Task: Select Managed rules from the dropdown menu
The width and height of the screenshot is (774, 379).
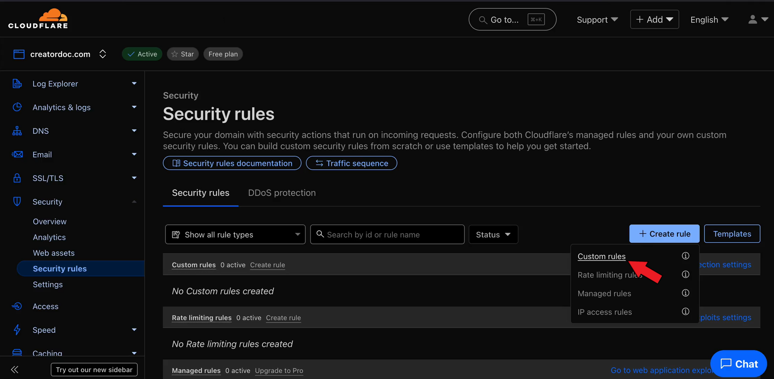Action: [604, 293]
